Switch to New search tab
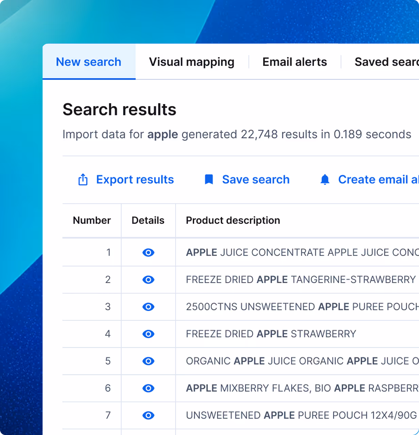 point(89,62)
